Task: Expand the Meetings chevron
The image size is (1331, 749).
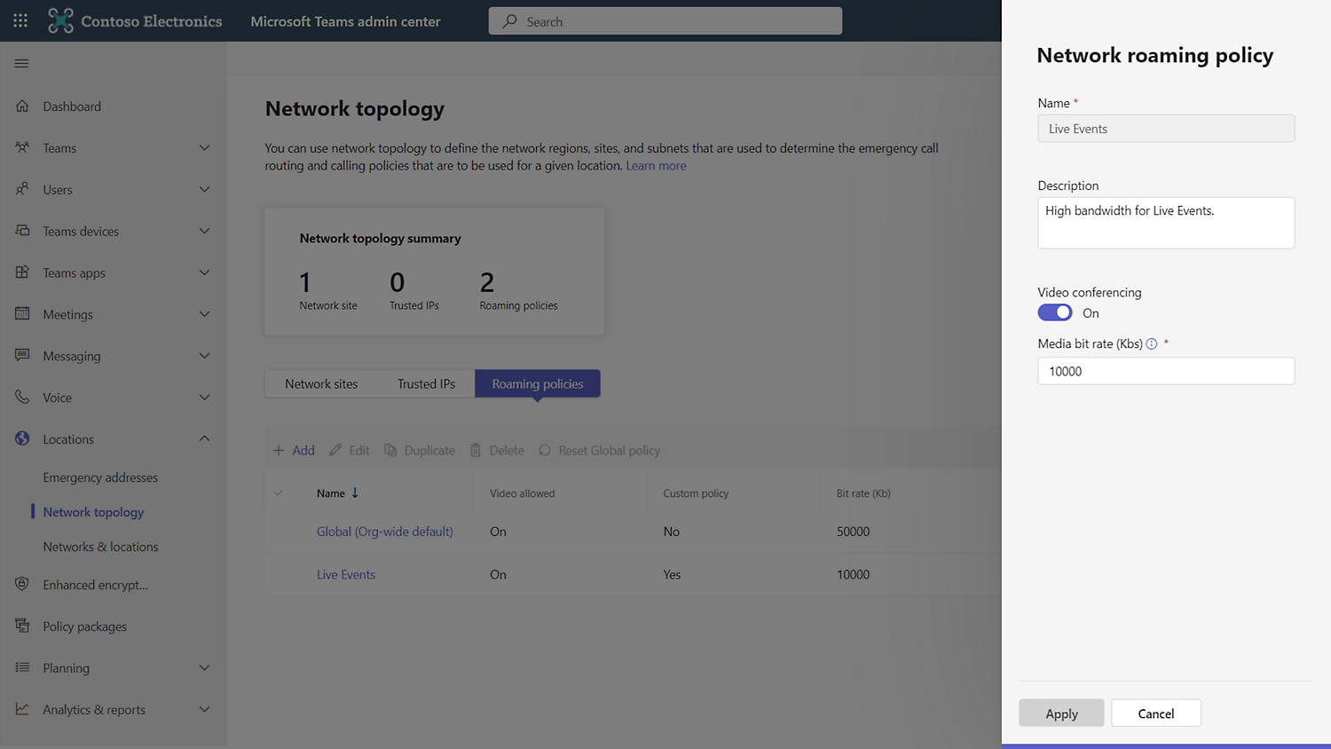Action: pyautogui.click(x=204, y=314)
